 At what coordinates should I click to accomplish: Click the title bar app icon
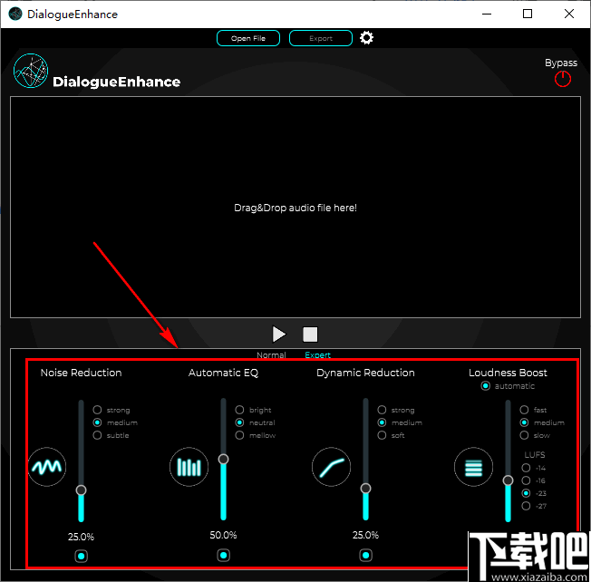[15, 14]
